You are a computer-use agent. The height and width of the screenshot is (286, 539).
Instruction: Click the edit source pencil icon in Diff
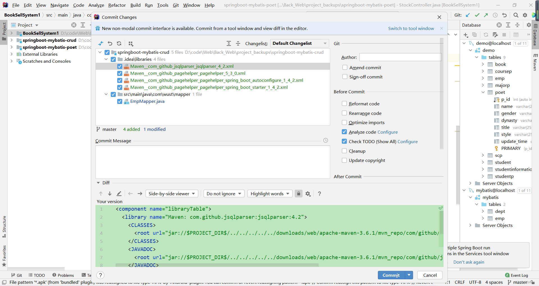point(119,194)
